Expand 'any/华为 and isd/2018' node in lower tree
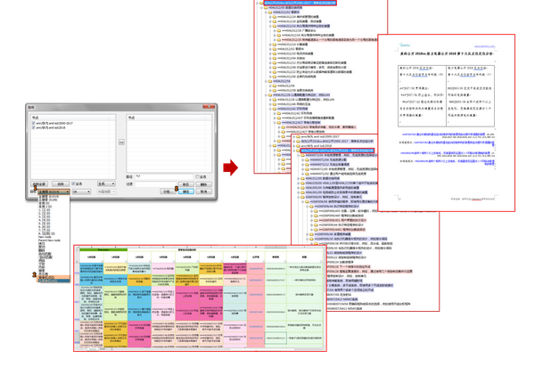535x367 pixels. 294,146
